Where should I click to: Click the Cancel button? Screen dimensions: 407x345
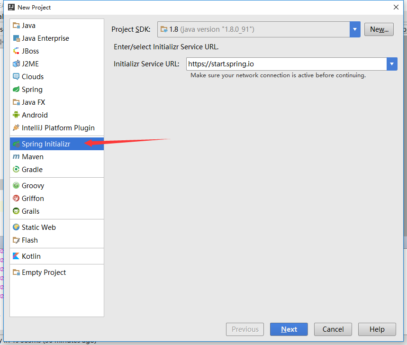pyautogui.click(x=333, y=329)
